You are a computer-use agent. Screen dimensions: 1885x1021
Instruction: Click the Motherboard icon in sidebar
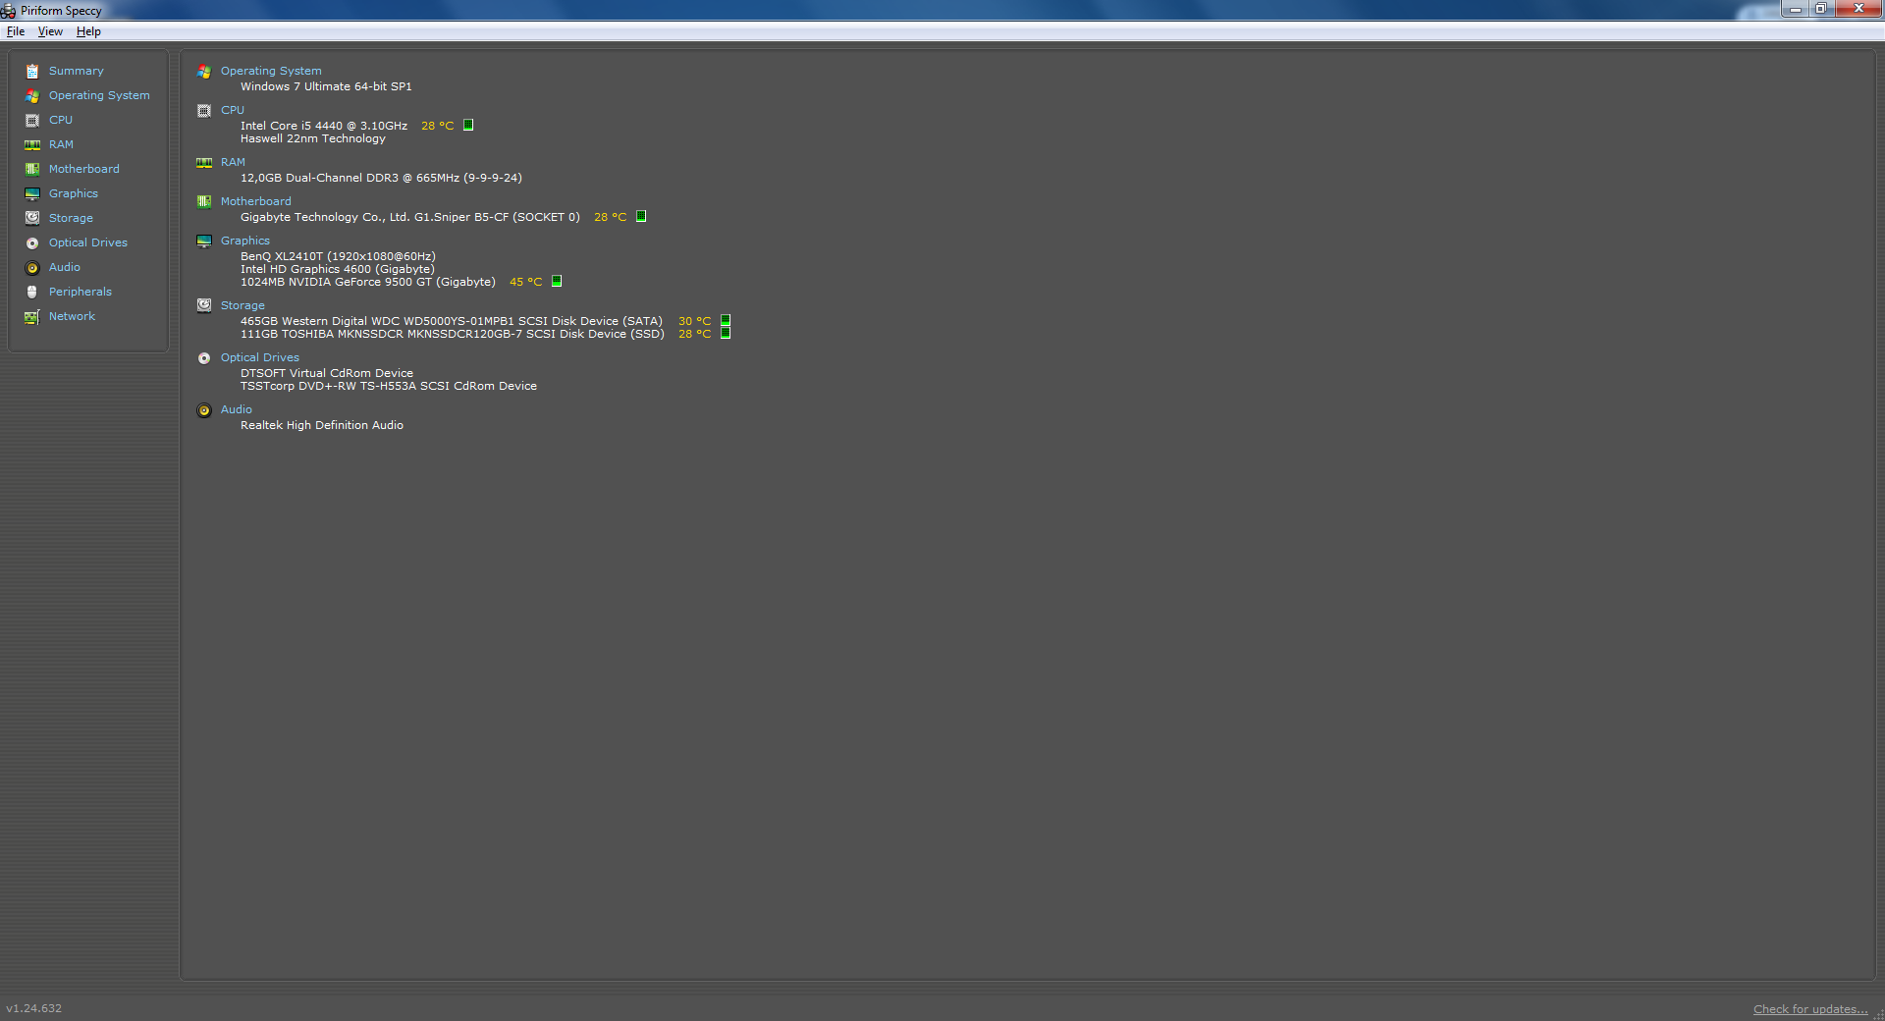tap(32, 170)
